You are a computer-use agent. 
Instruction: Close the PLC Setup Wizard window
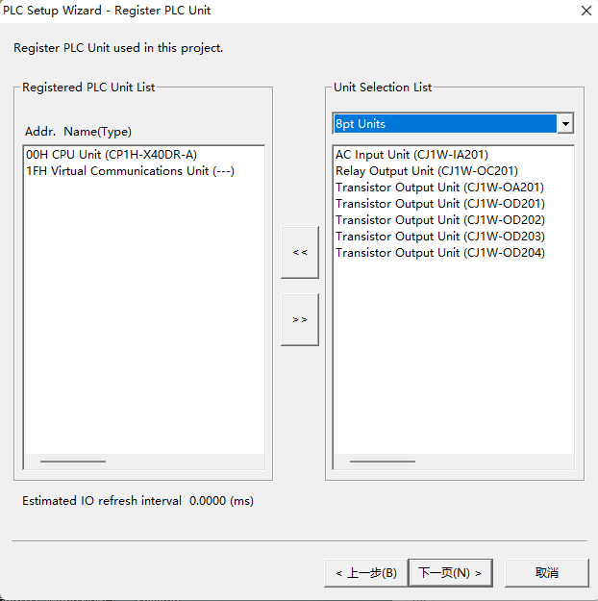click(x=586, y=11)
